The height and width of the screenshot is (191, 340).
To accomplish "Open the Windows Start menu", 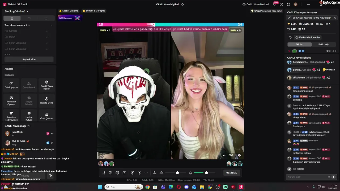I will coord(100,187).
